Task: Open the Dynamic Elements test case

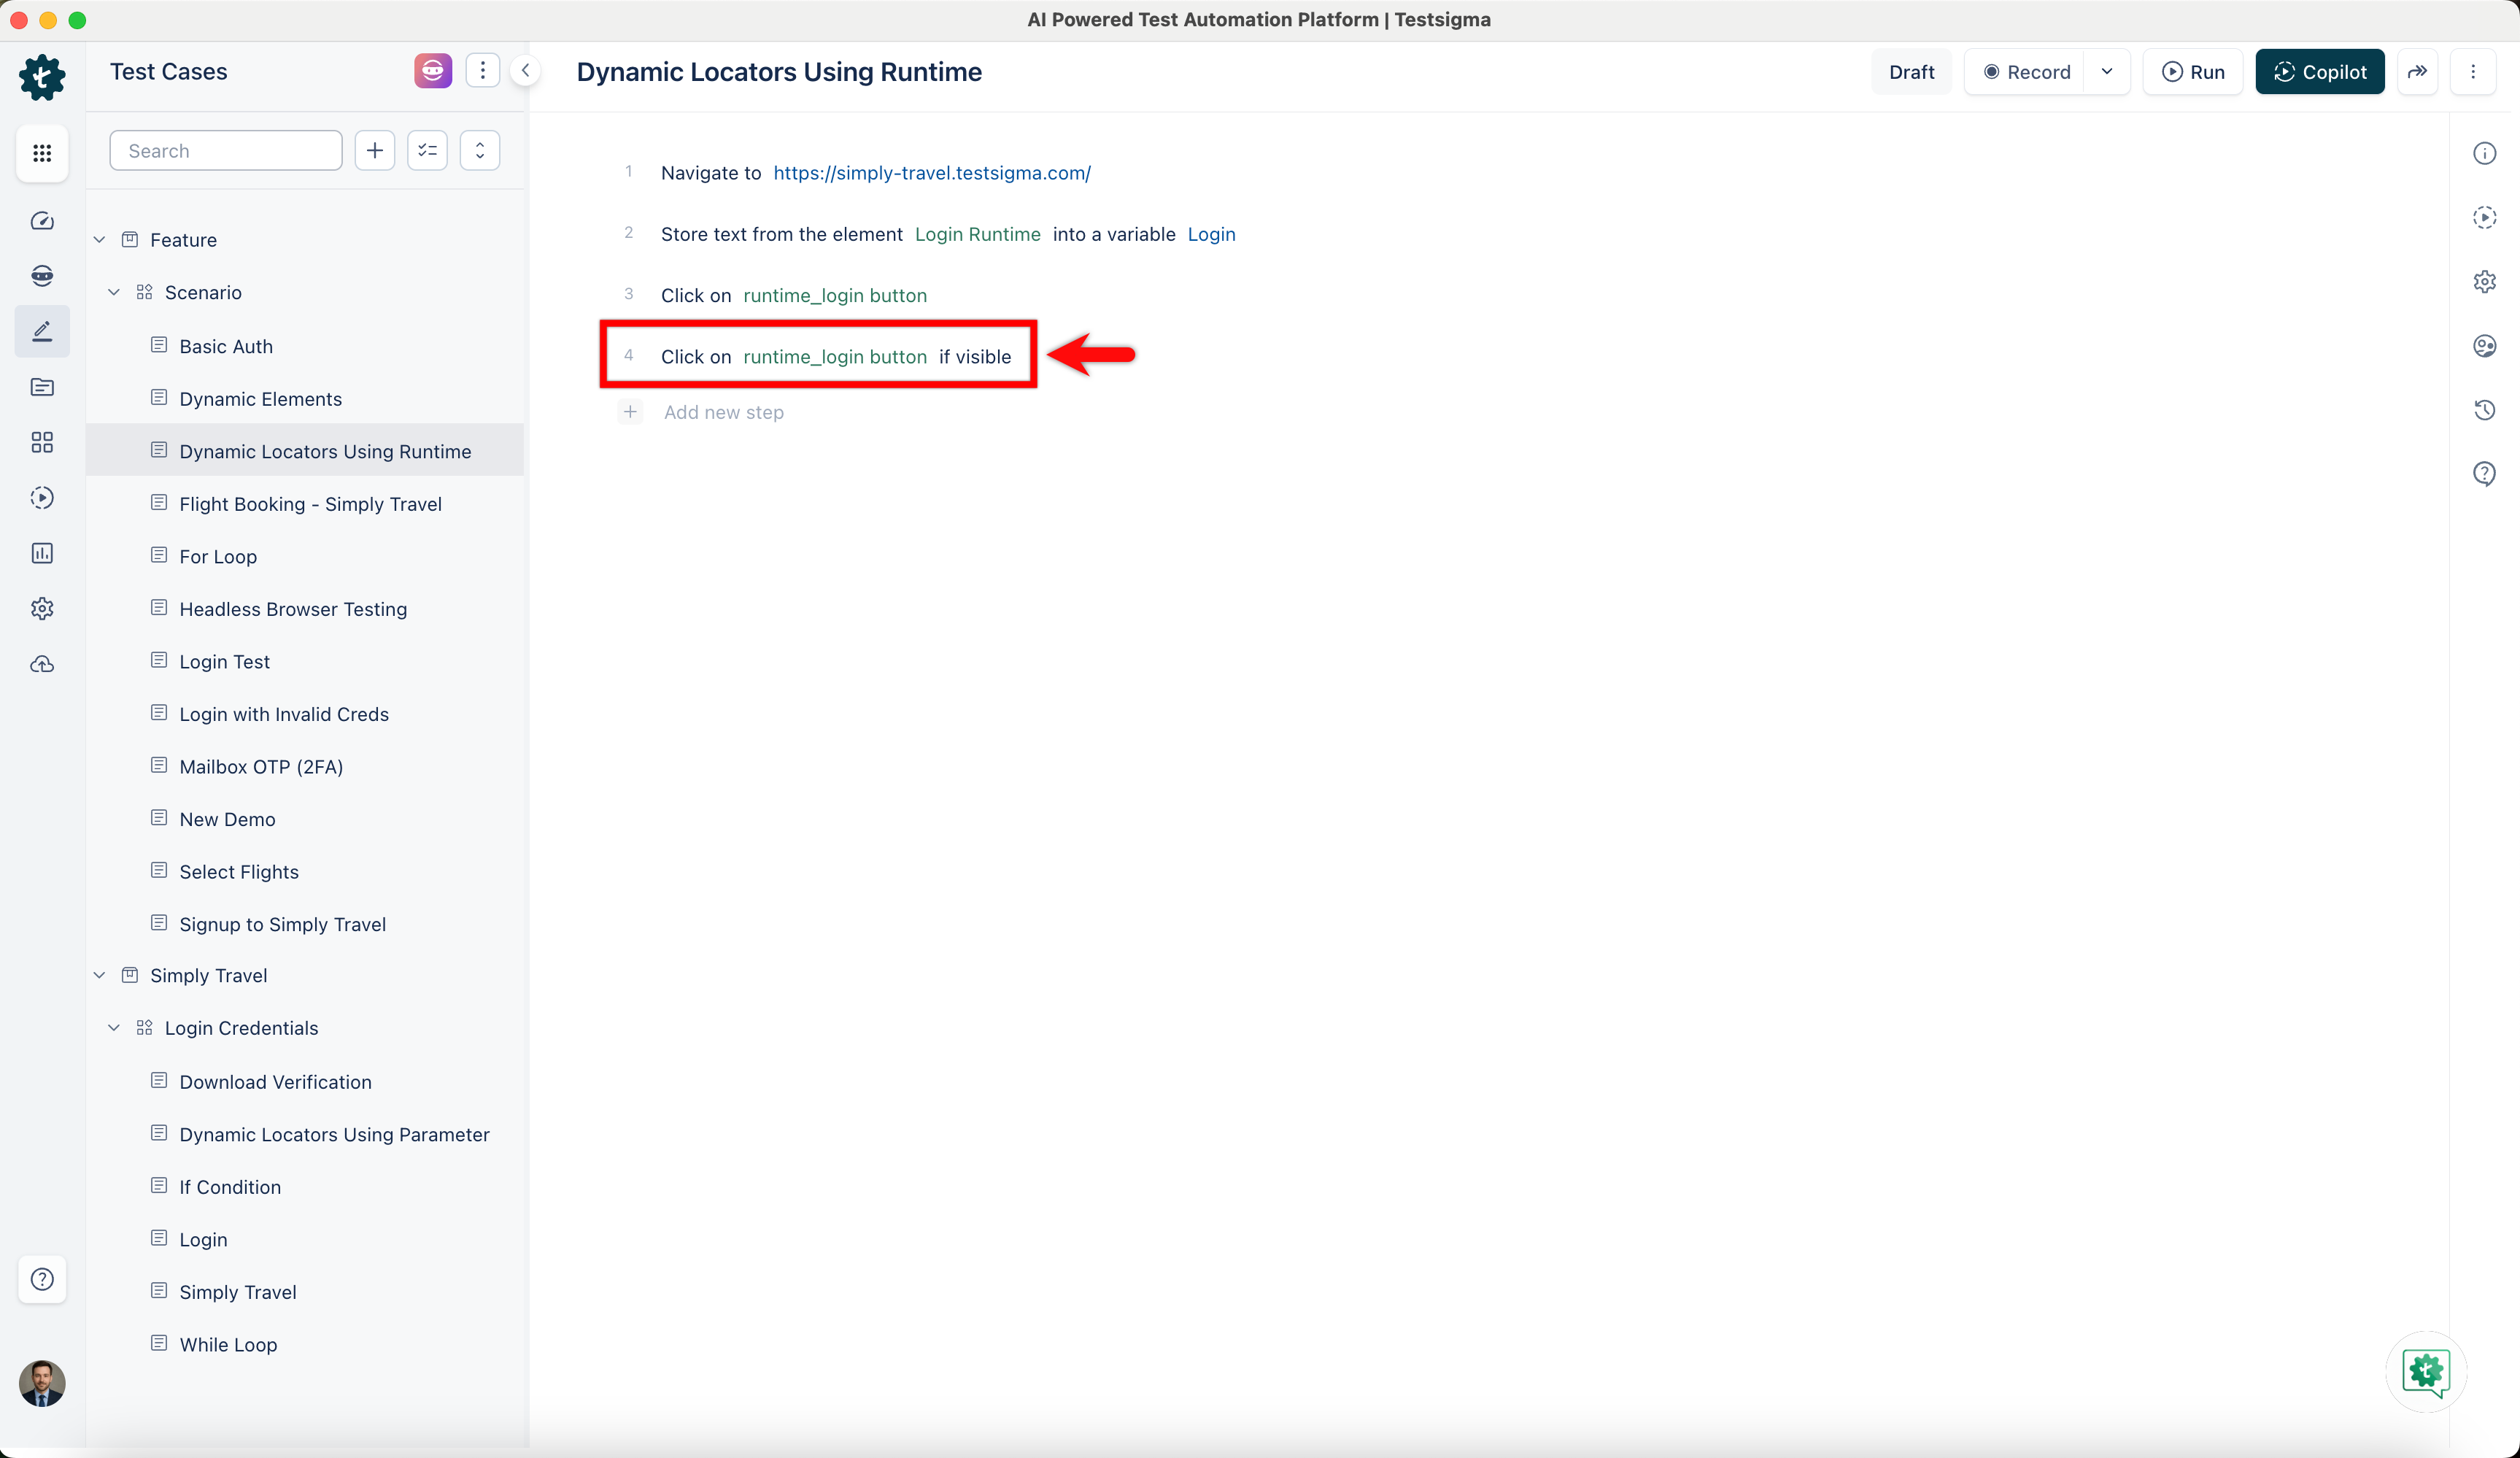Action: click(260, 399)
